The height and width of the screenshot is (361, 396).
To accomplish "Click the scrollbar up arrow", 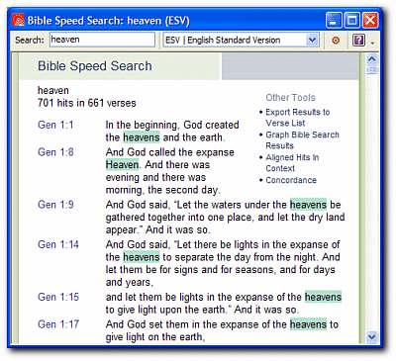I will point(371,59).
